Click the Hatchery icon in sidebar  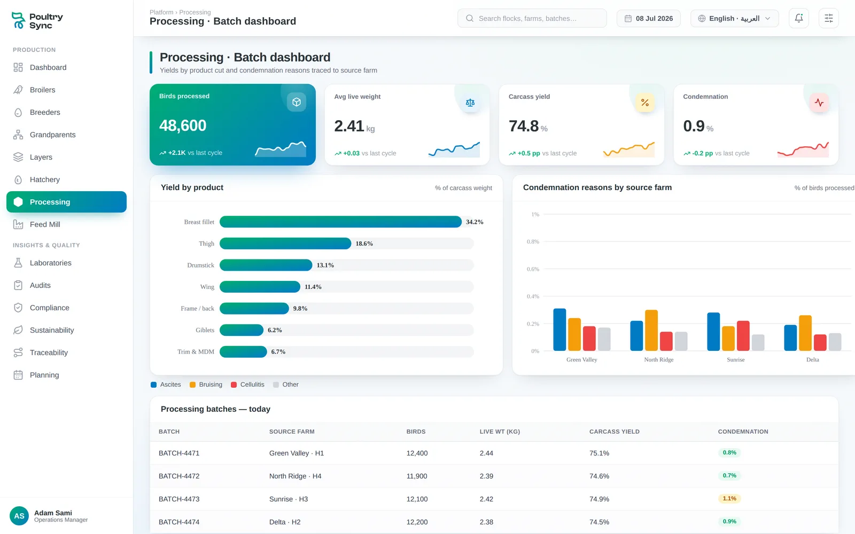click(18, 179)
